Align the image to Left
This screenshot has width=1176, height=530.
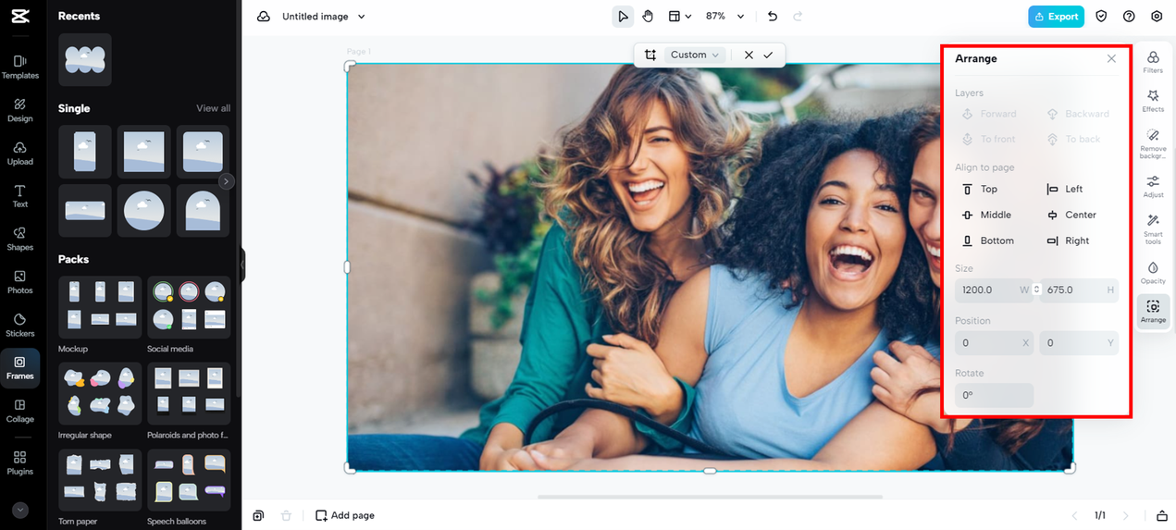[x=1064, y=189]
